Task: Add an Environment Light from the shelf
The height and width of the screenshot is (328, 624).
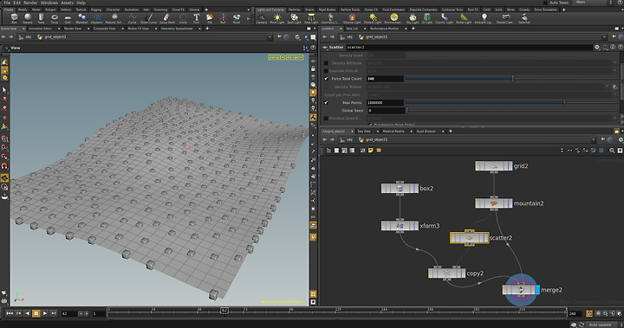Action: click(393, 18)
